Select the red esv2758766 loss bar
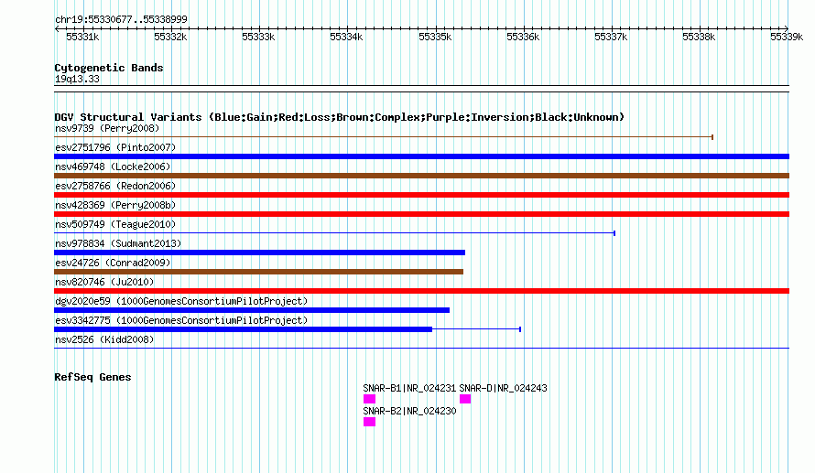Image resolution: width=815 pixels, height=473 pixels. pyautogui.click(x=421, y=195)
